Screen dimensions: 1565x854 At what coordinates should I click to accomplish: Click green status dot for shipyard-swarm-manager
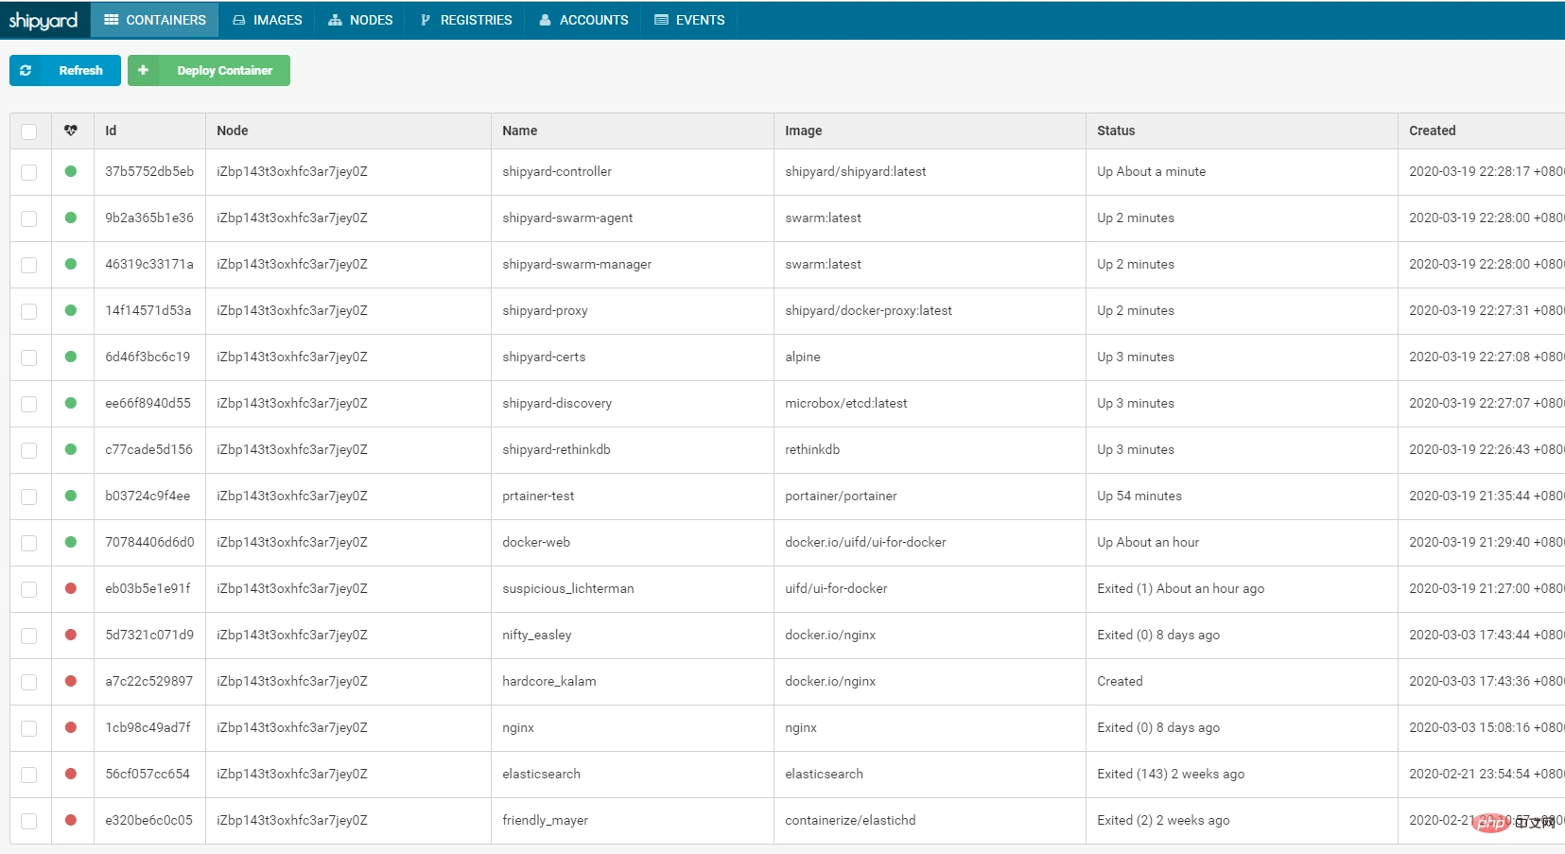pos(71,264)
